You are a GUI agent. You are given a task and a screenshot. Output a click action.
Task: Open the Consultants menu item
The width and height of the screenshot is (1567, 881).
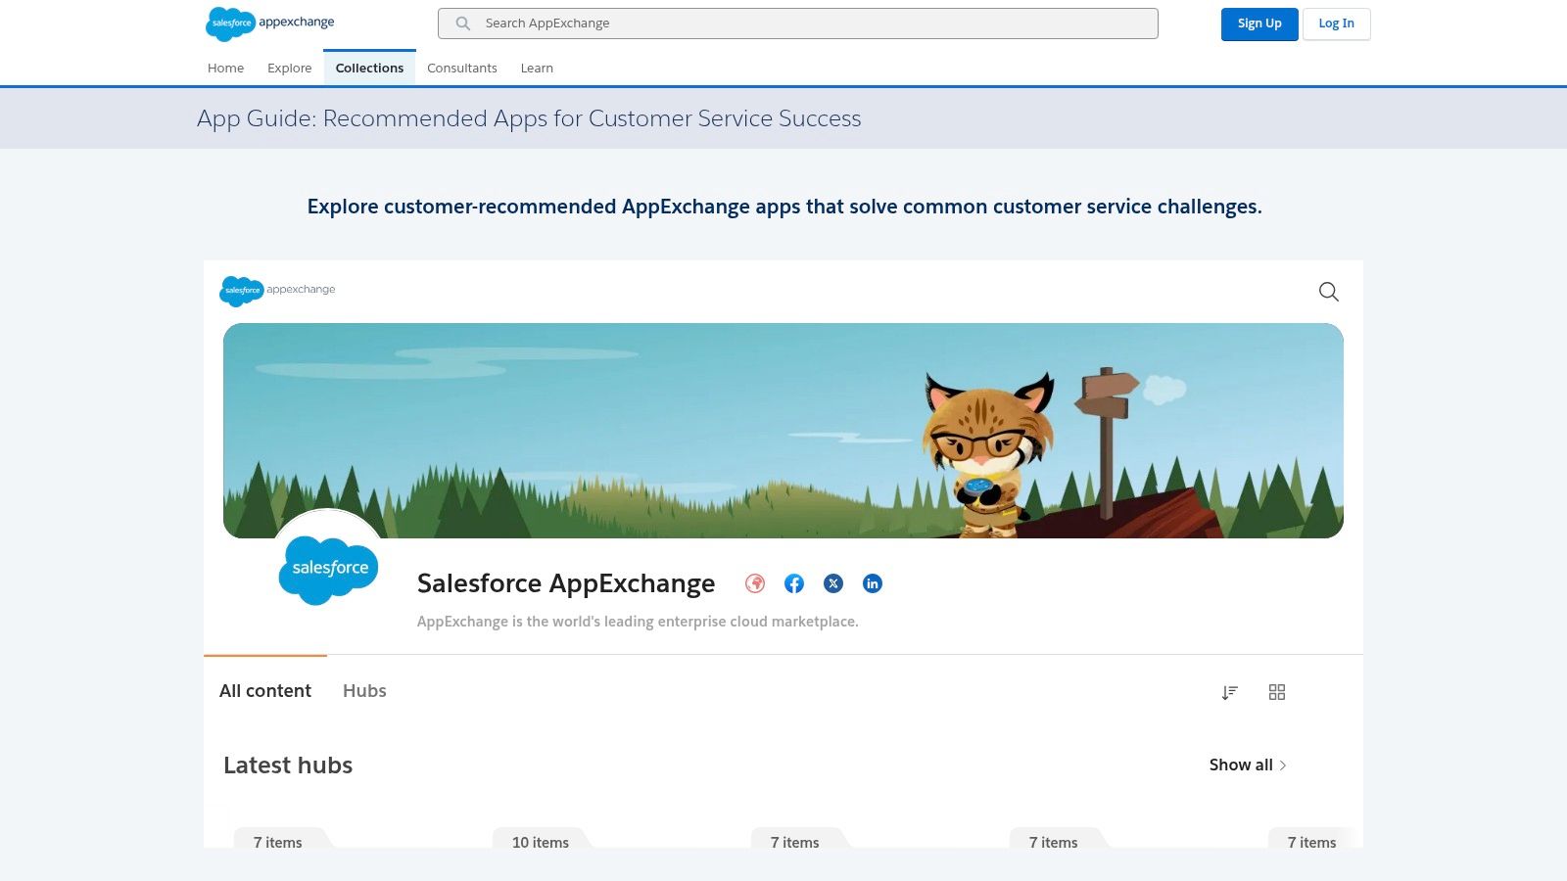[461, 68]
